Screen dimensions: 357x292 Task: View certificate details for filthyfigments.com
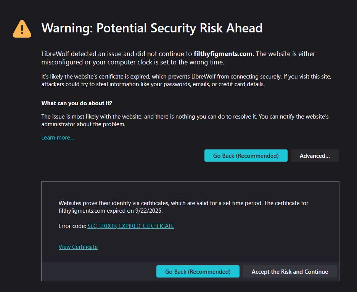pyautogui.click(x=78, y=247)
